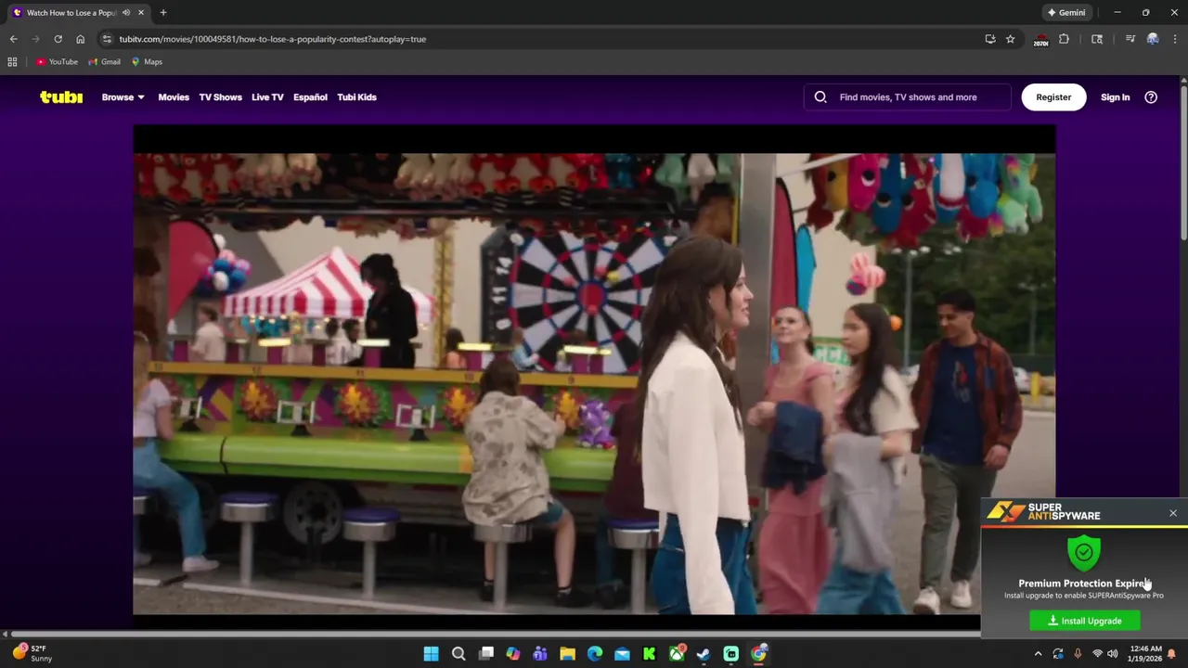
Task: Open the Chrome apps grid
Action: click(12, 61)
